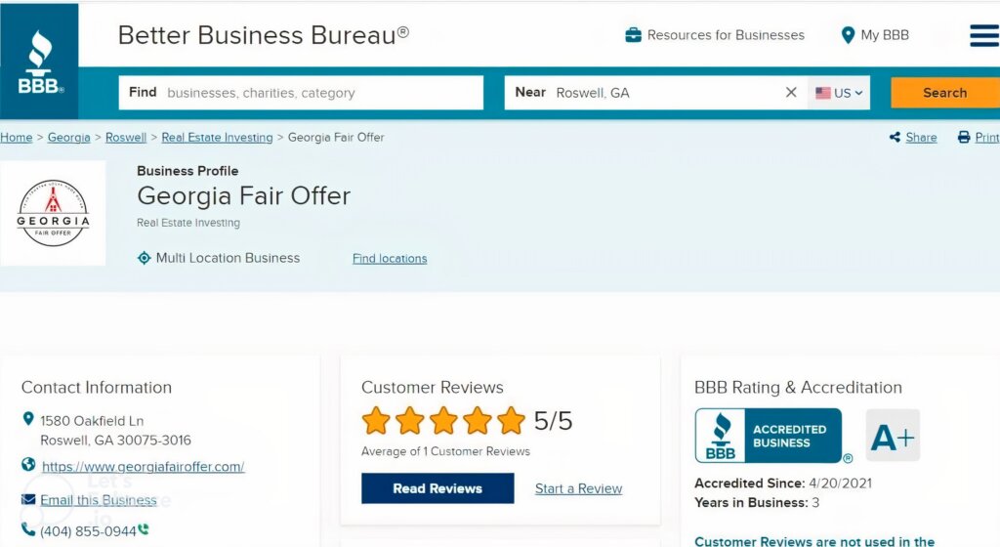Click the Near location field showing Roswell, GA

655,93
